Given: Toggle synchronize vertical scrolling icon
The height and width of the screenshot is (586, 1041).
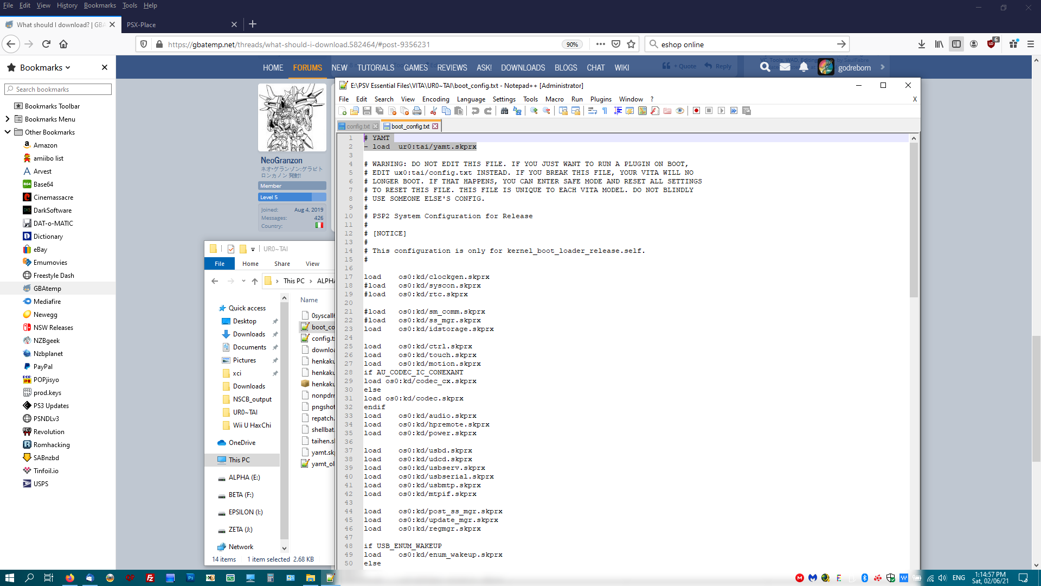Looking at the screenshot, I should pos(563,111).
